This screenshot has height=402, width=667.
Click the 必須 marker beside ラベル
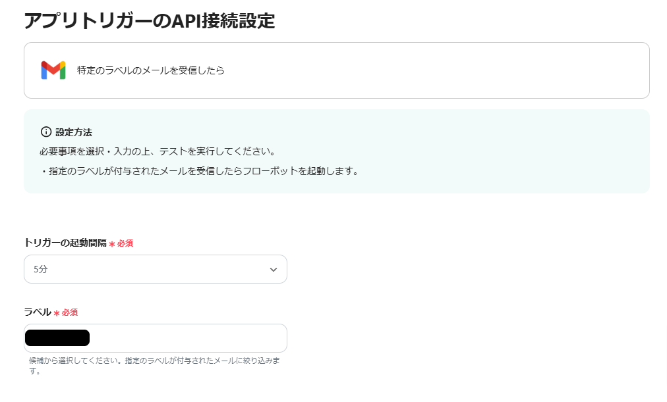coord(70,313)
